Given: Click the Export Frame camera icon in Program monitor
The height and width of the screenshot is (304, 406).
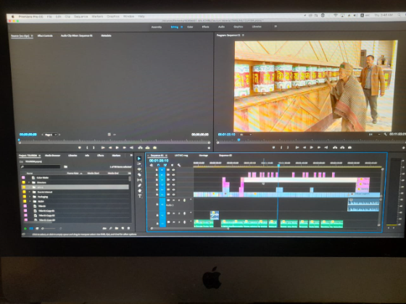Looking at the screenshot, I should pyautogui.click(x=349, y=148).
